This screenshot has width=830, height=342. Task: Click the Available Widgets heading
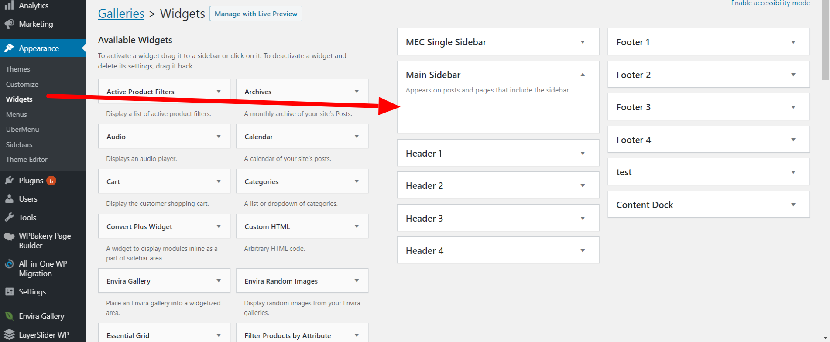135,40
